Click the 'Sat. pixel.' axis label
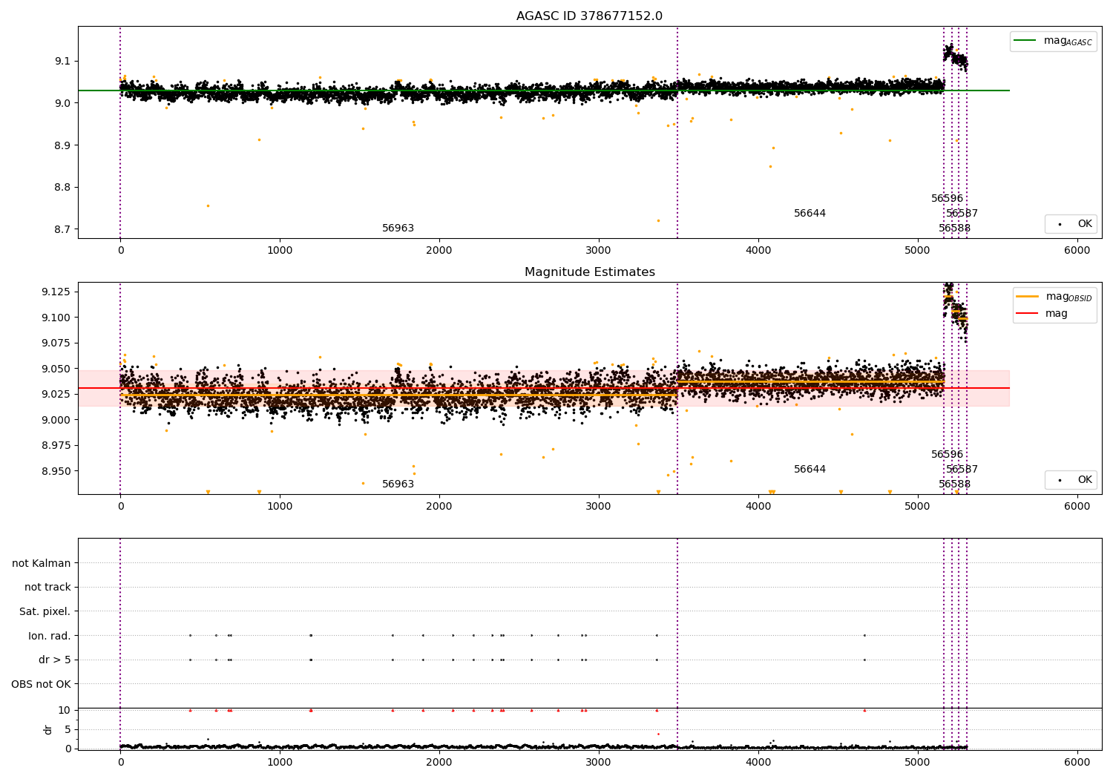1113x779 pixels. [x=45, y=611]
